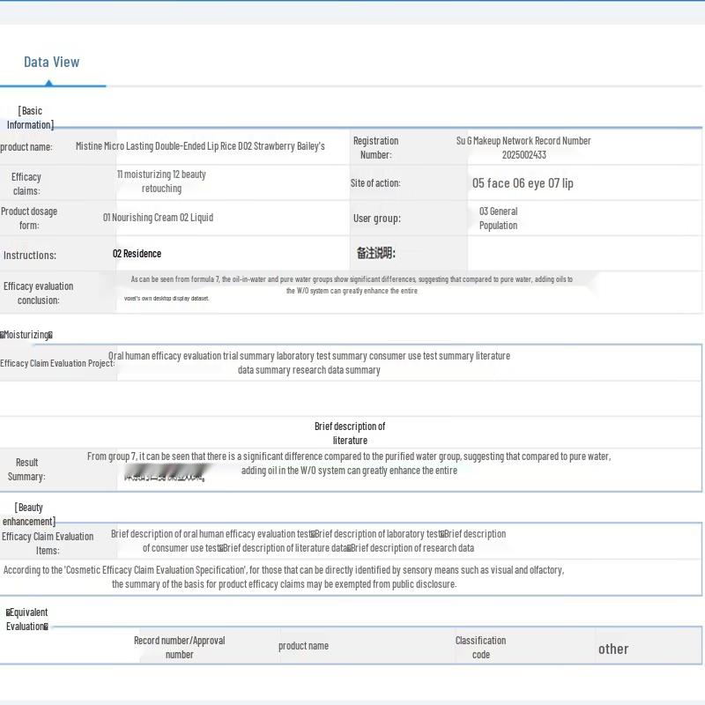
Task: Select the product name value cell
Action: coord(200,146)
